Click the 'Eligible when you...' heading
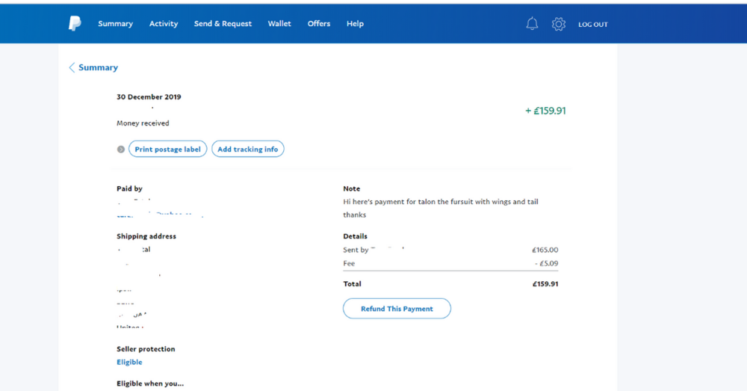Image resolution: width=747 pixels, height=391 pixels. point(150,384)
